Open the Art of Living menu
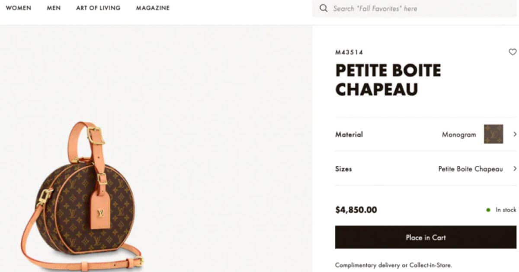 click(98, 8)
